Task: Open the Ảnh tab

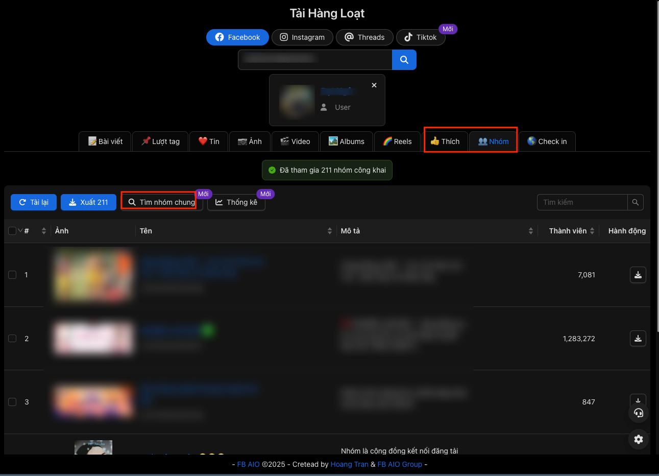Action: click(250, 141)
